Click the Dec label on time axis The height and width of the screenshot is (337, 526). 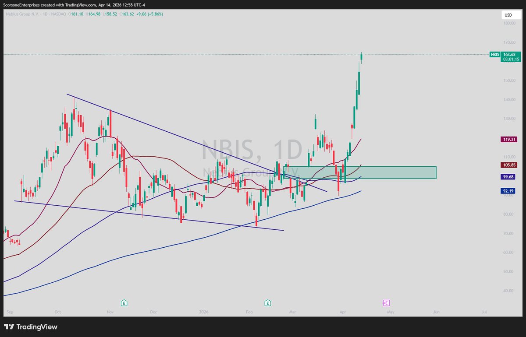tap(153, 312)
